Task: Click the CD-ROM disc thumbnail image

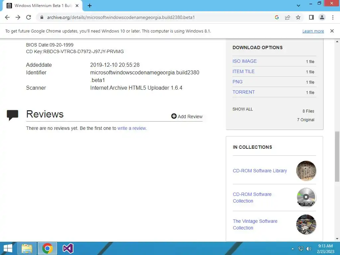Action: tap(306, 198)
